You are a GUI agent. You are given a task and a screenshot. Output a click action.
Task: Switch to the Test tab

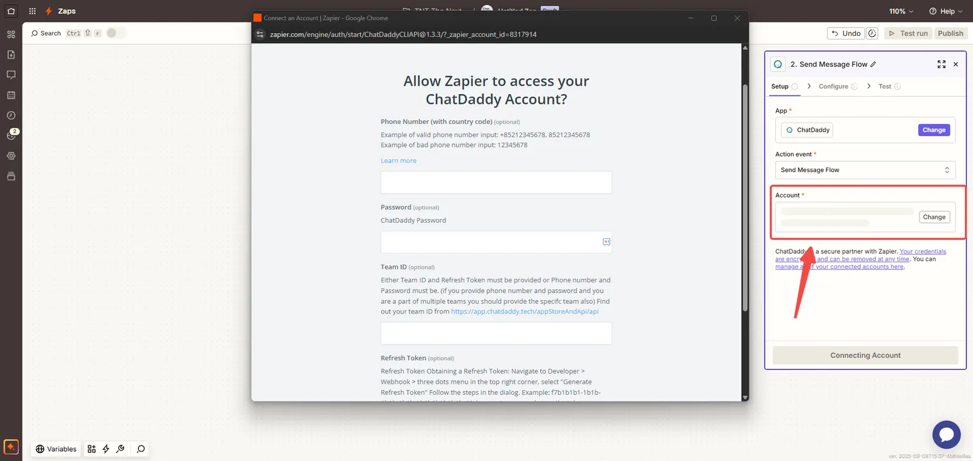(885, 86)
